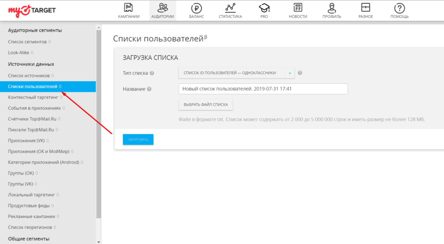
Task: Click the Выбрать файл списка button
Action: 206,105
